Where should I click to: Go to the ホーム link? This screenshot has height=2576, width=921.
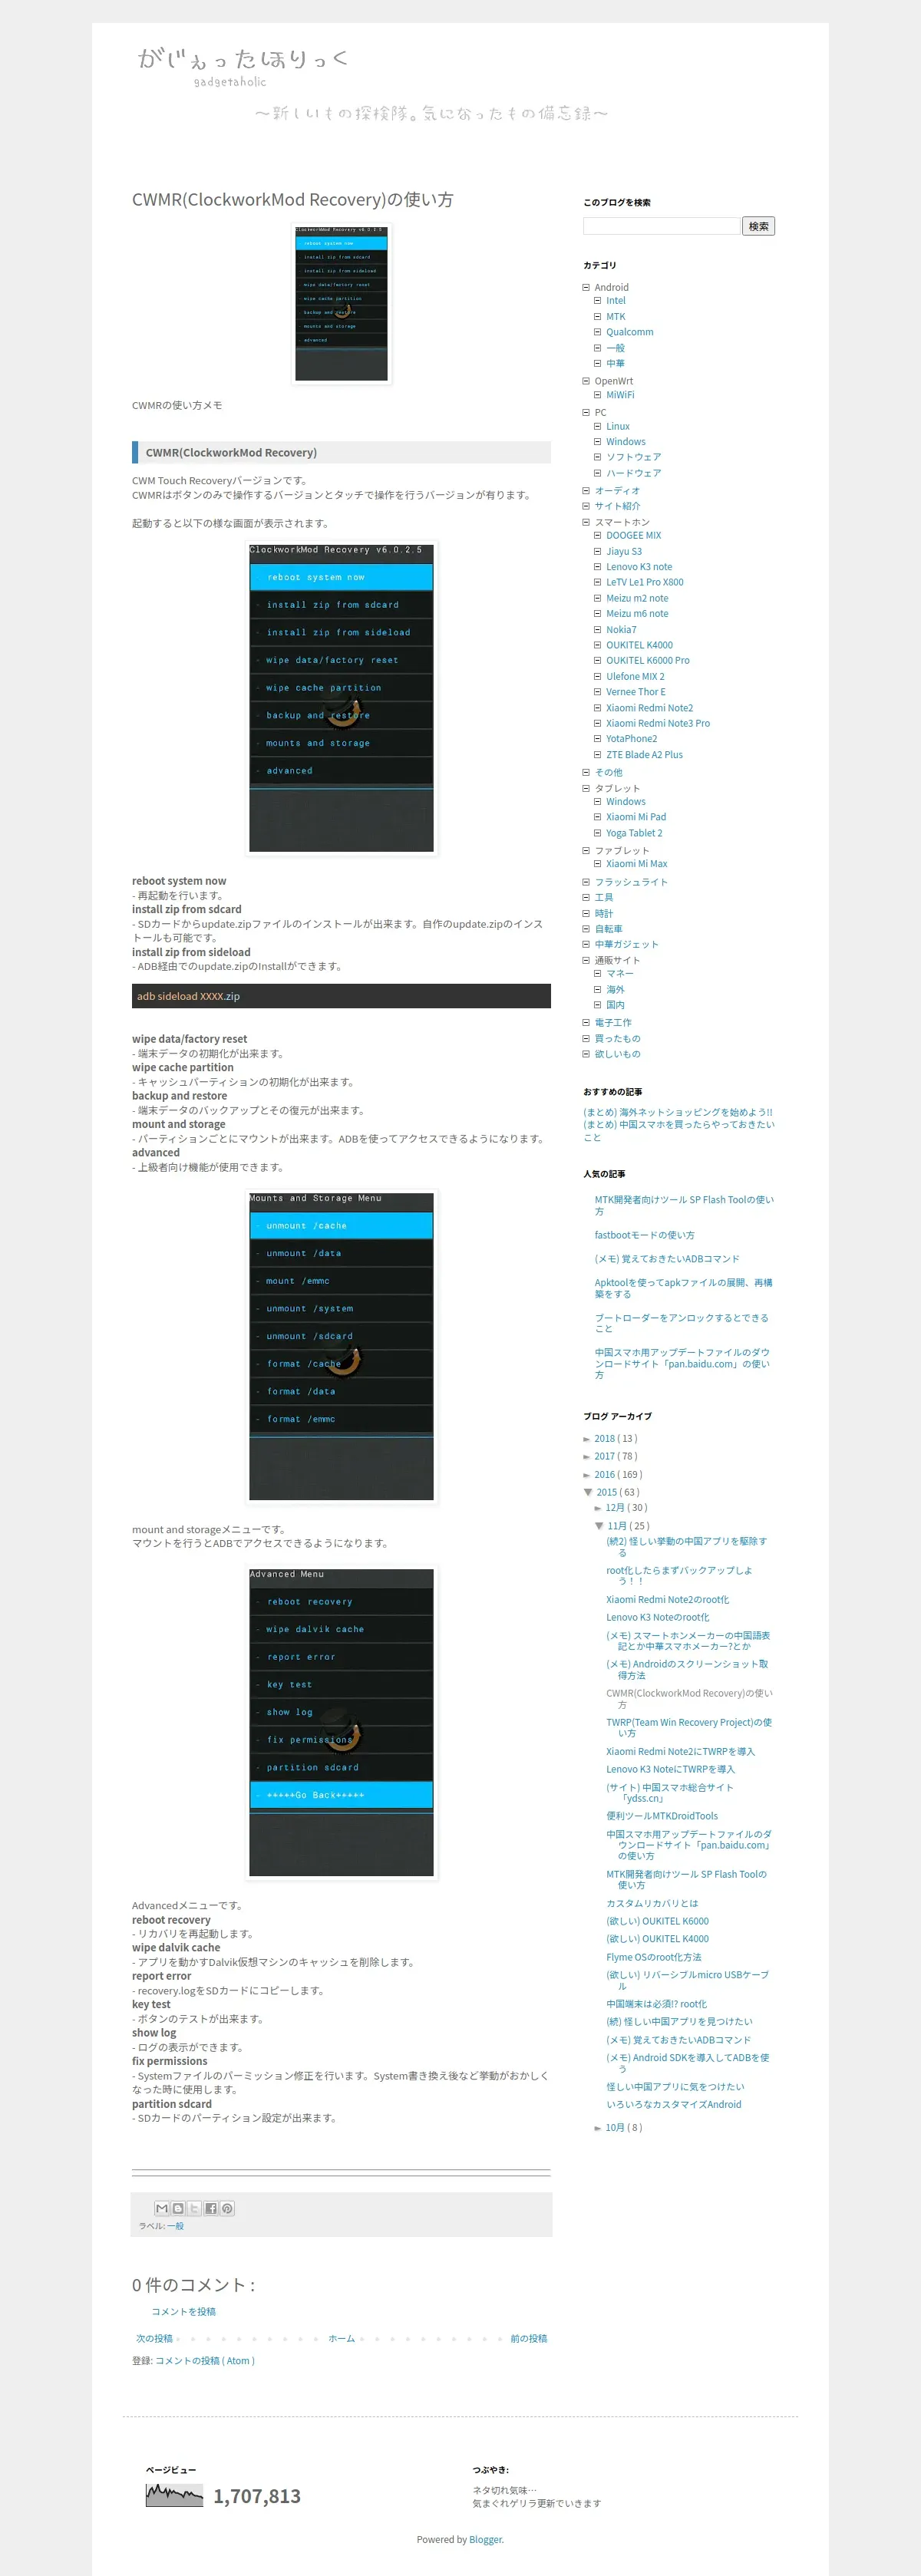coord(341,2338)
